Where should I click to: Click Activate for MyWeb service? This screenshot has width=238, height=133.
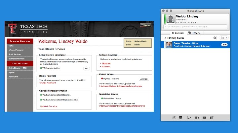pos(144,79)
